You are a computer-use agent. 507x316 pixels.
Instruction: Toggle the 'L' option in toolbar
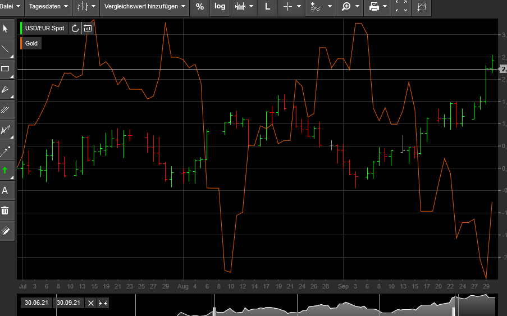coord(267,7)
